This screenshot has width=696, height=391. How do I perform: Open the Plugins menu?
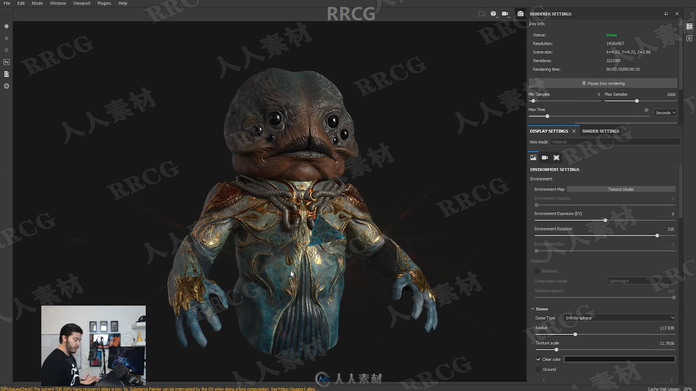[x=104, y=3]
